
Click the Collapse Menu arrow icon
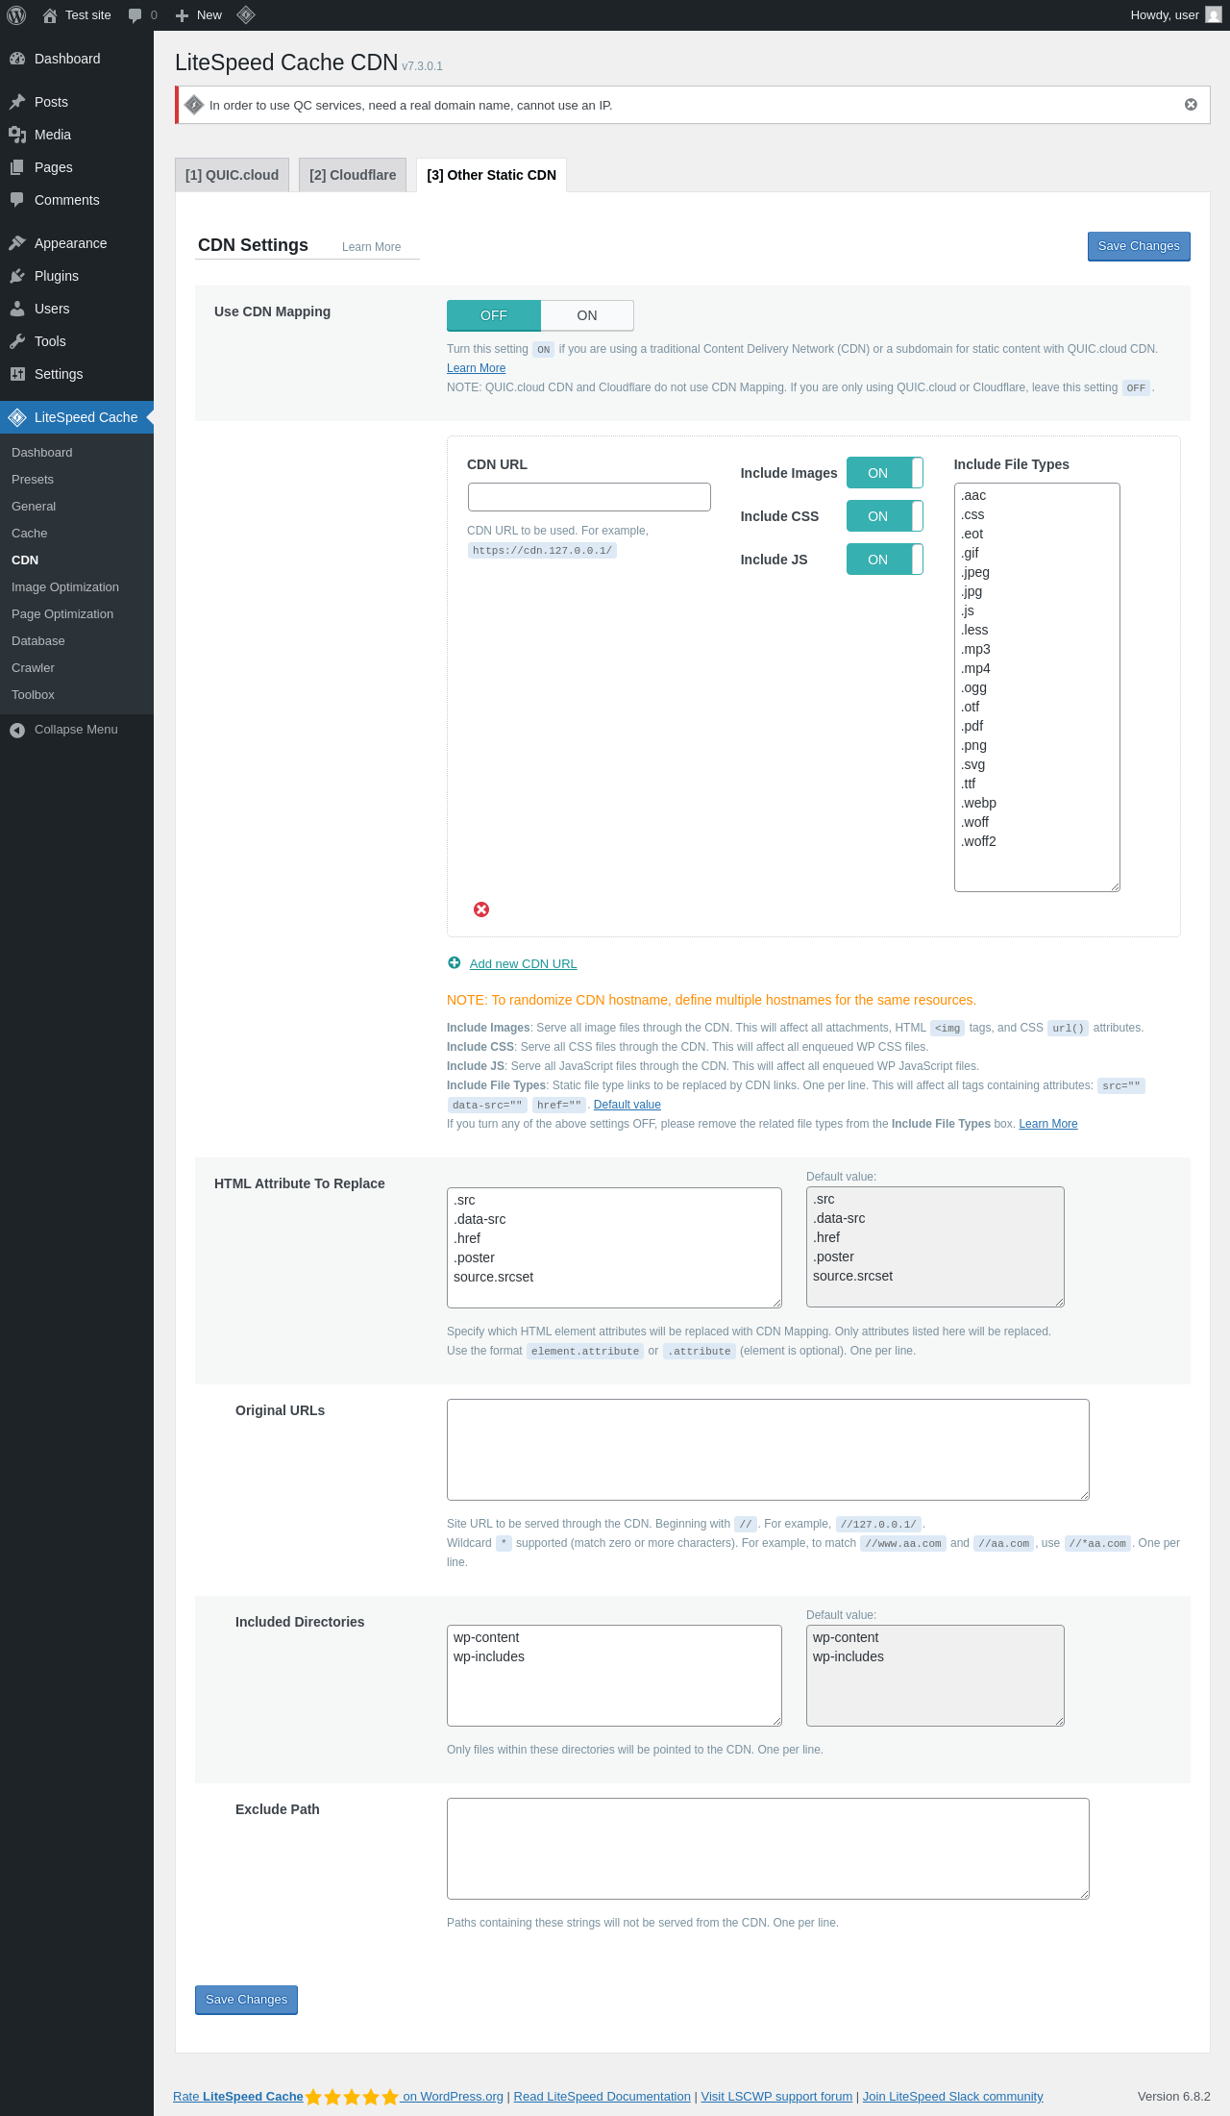point(17,730)
